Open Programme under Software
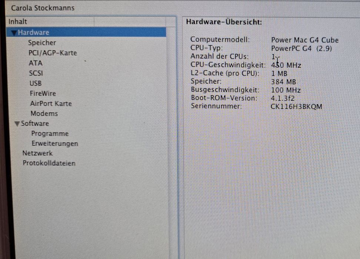Screen dimensions: 360x259 pyautogui.click(x=50, y=133)
